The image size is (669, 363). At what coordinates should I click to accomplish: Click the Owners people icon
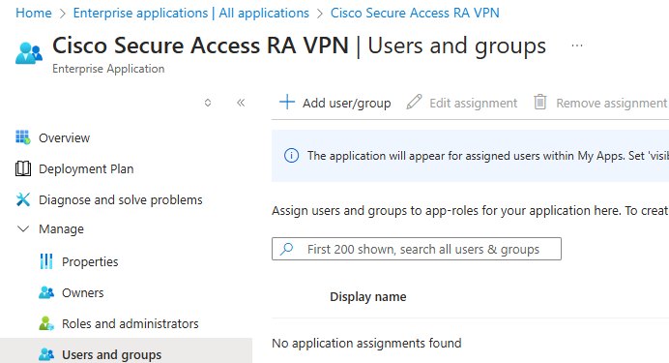(46, 292)
